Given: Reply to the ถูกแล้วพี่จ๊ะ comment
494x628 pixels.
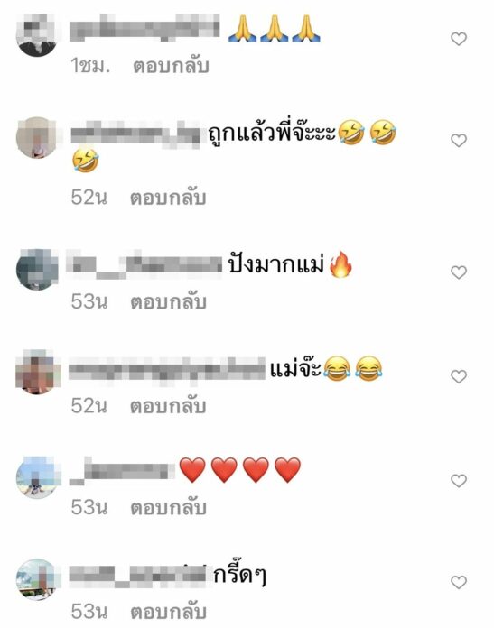Looking at the screenshot, I should tap(168, 198).
